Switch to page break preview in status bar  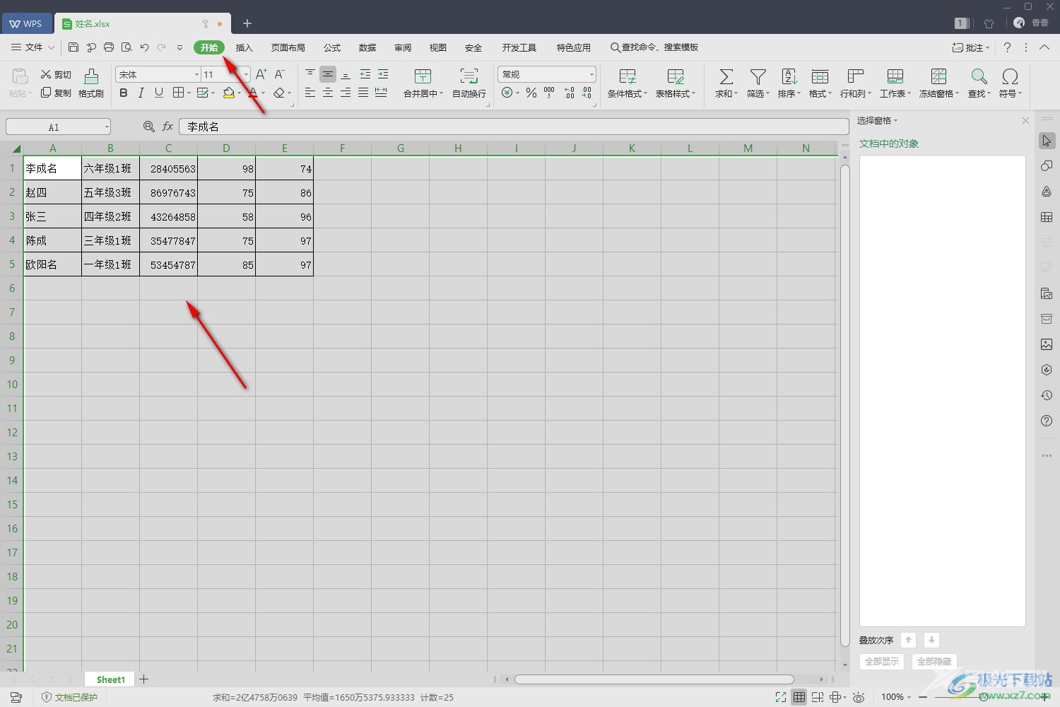[818, 697]
